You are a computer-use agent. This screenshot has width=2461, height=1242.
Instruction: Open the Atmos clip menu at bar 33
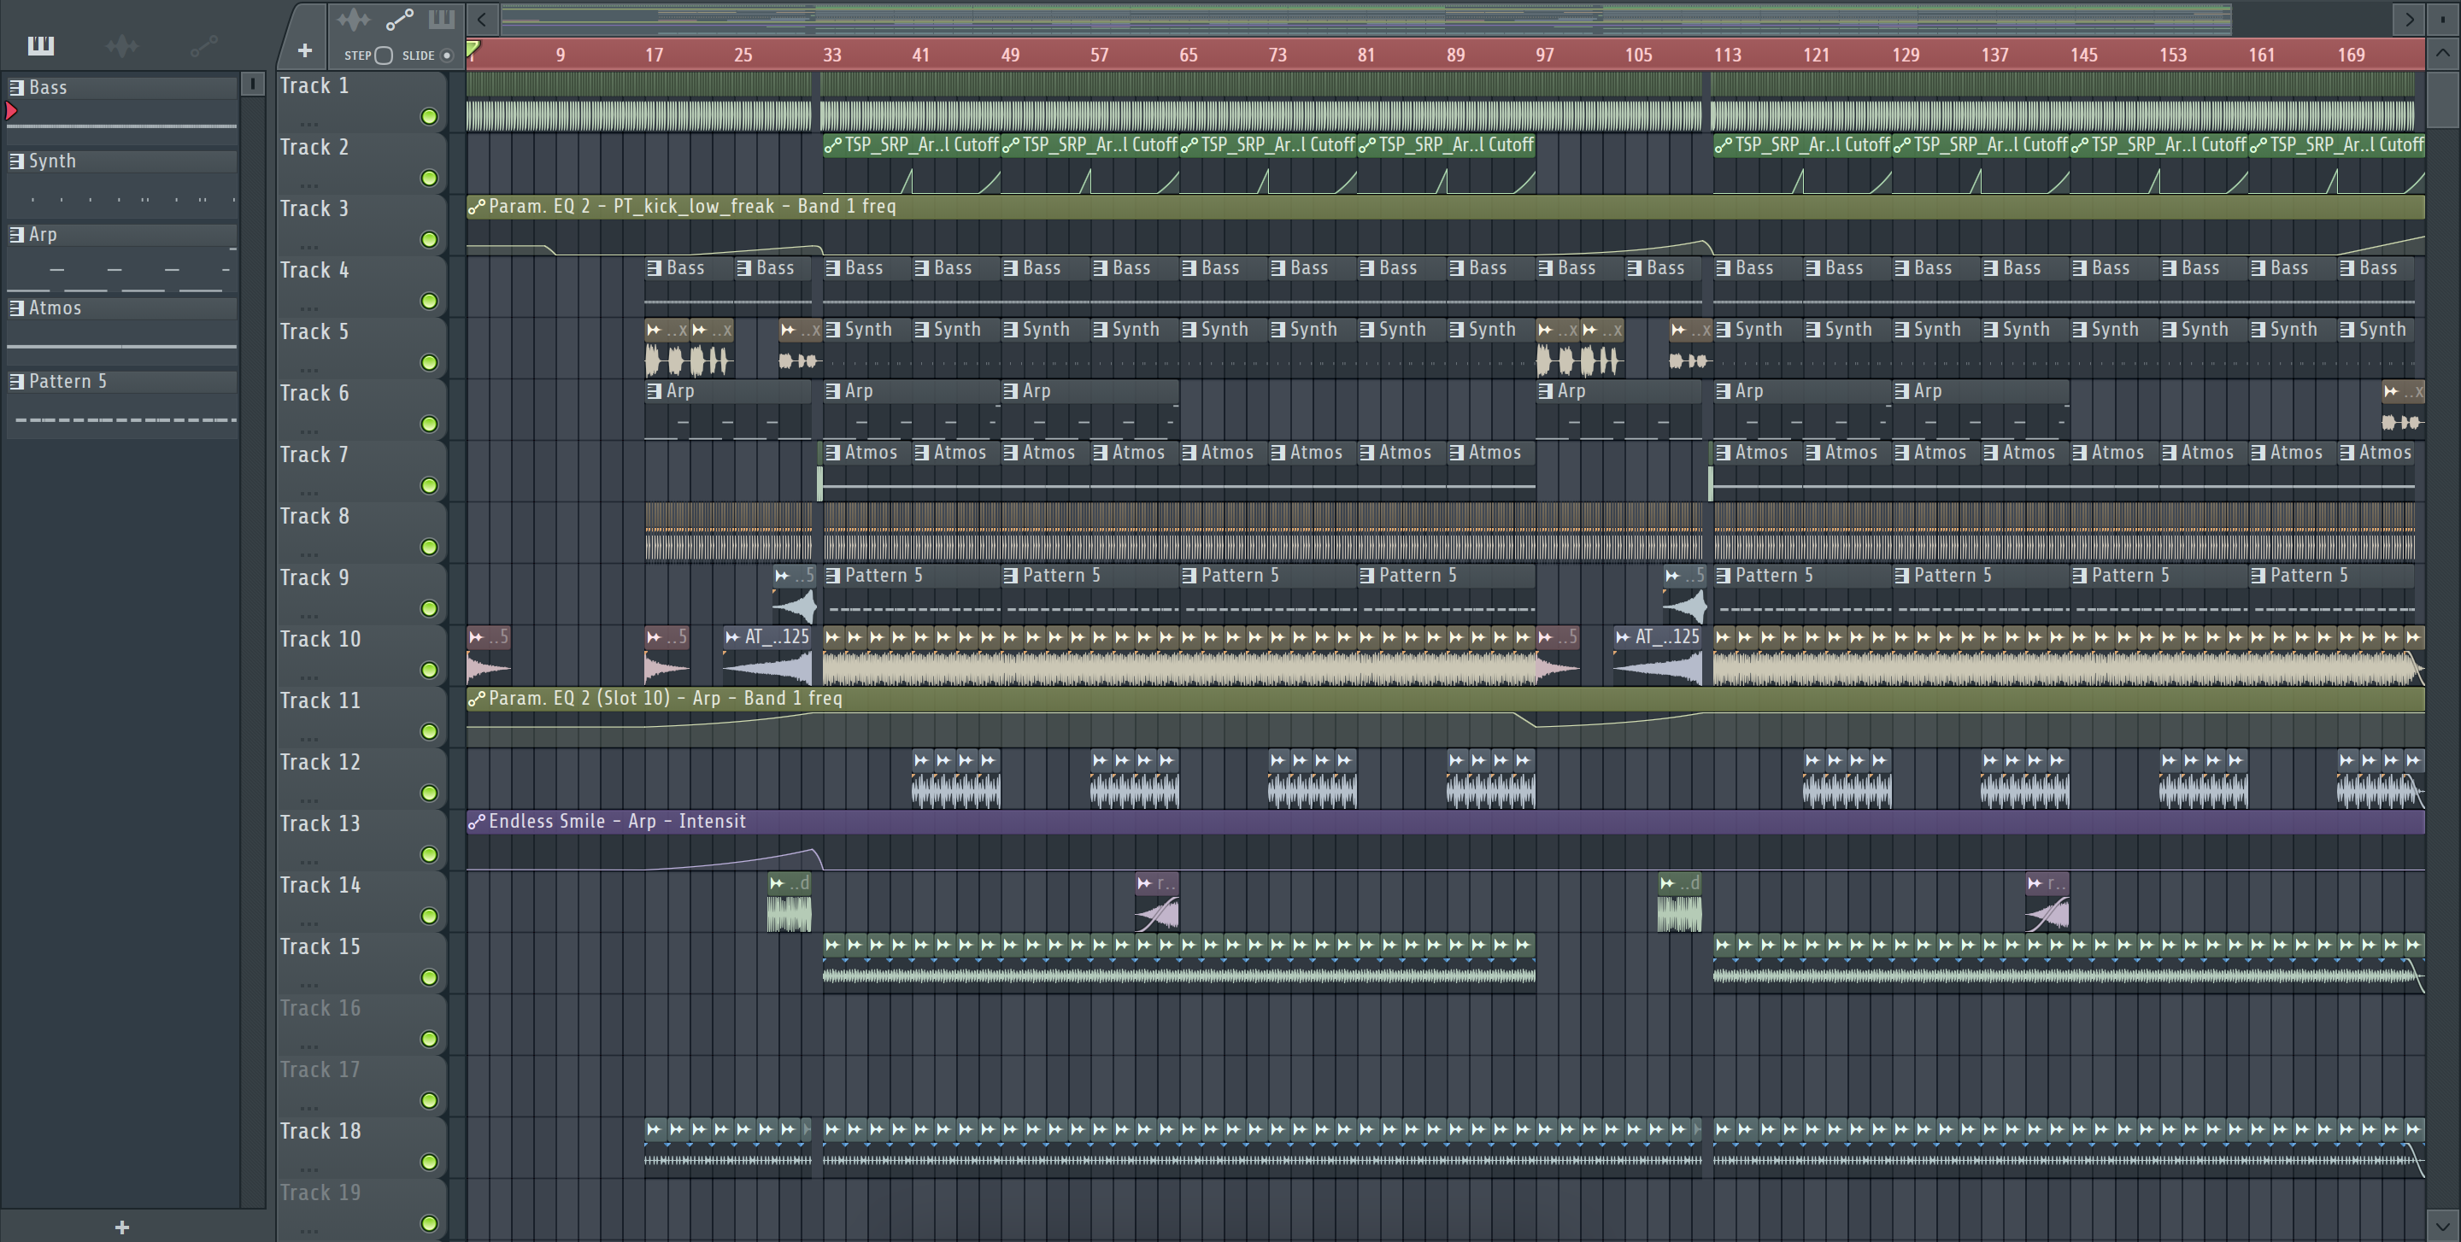pos(833,453)
